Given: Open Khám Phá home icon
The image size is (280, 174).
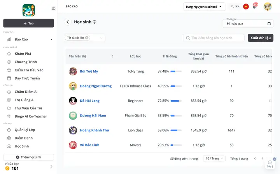Looking at the screenshot, I should point(9,54).
